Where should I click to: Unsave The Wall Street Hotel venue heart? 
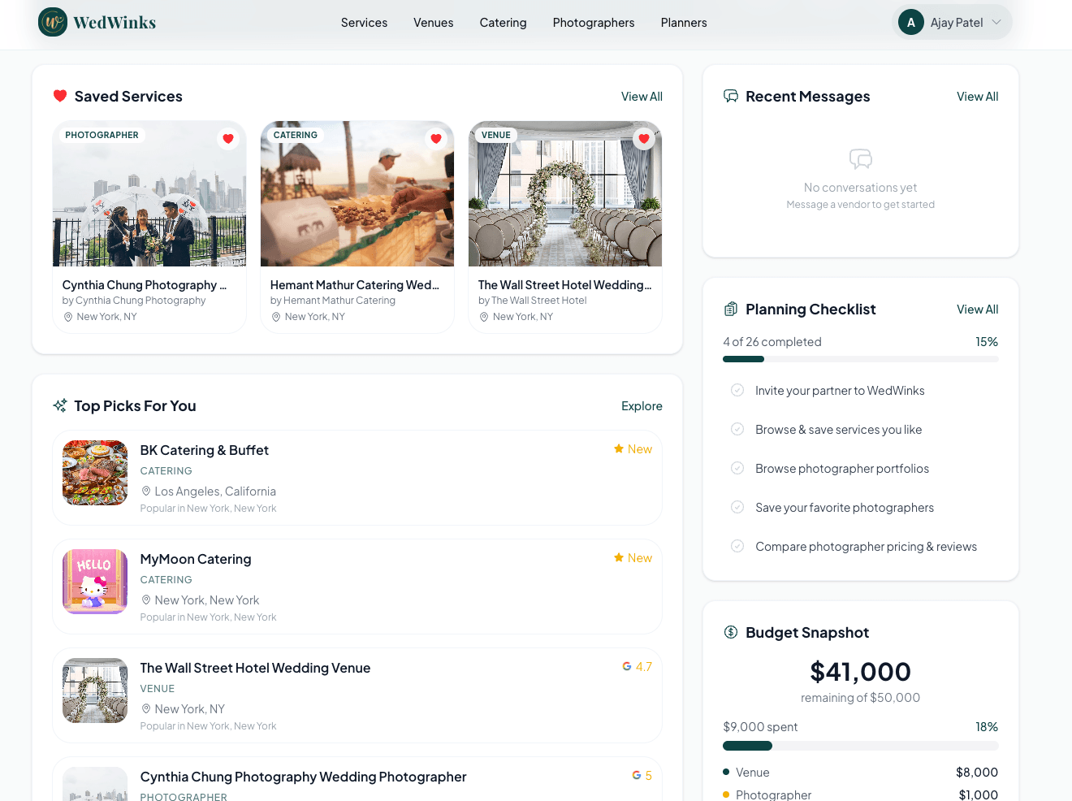644,139
